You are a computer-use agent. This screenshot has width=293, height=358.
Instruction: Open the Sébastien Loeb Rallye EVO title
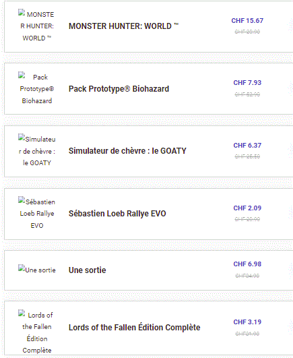117,214
